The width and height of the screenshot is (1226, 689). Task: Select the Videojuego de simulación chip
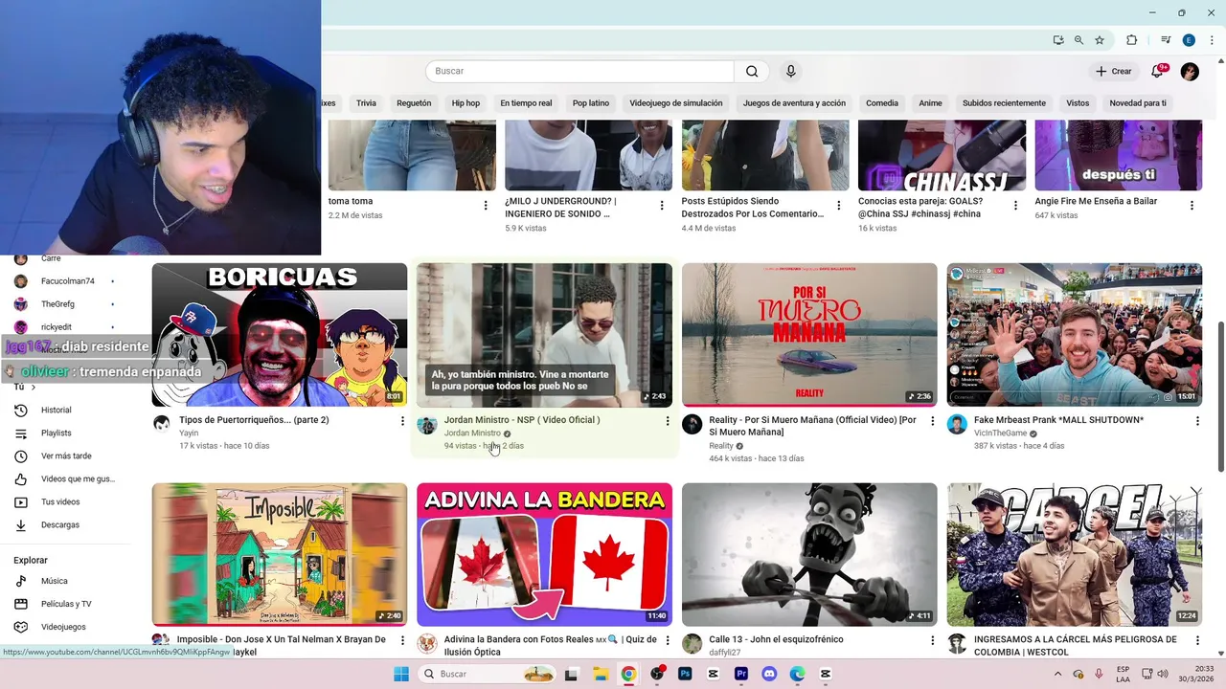pos(676,103)
